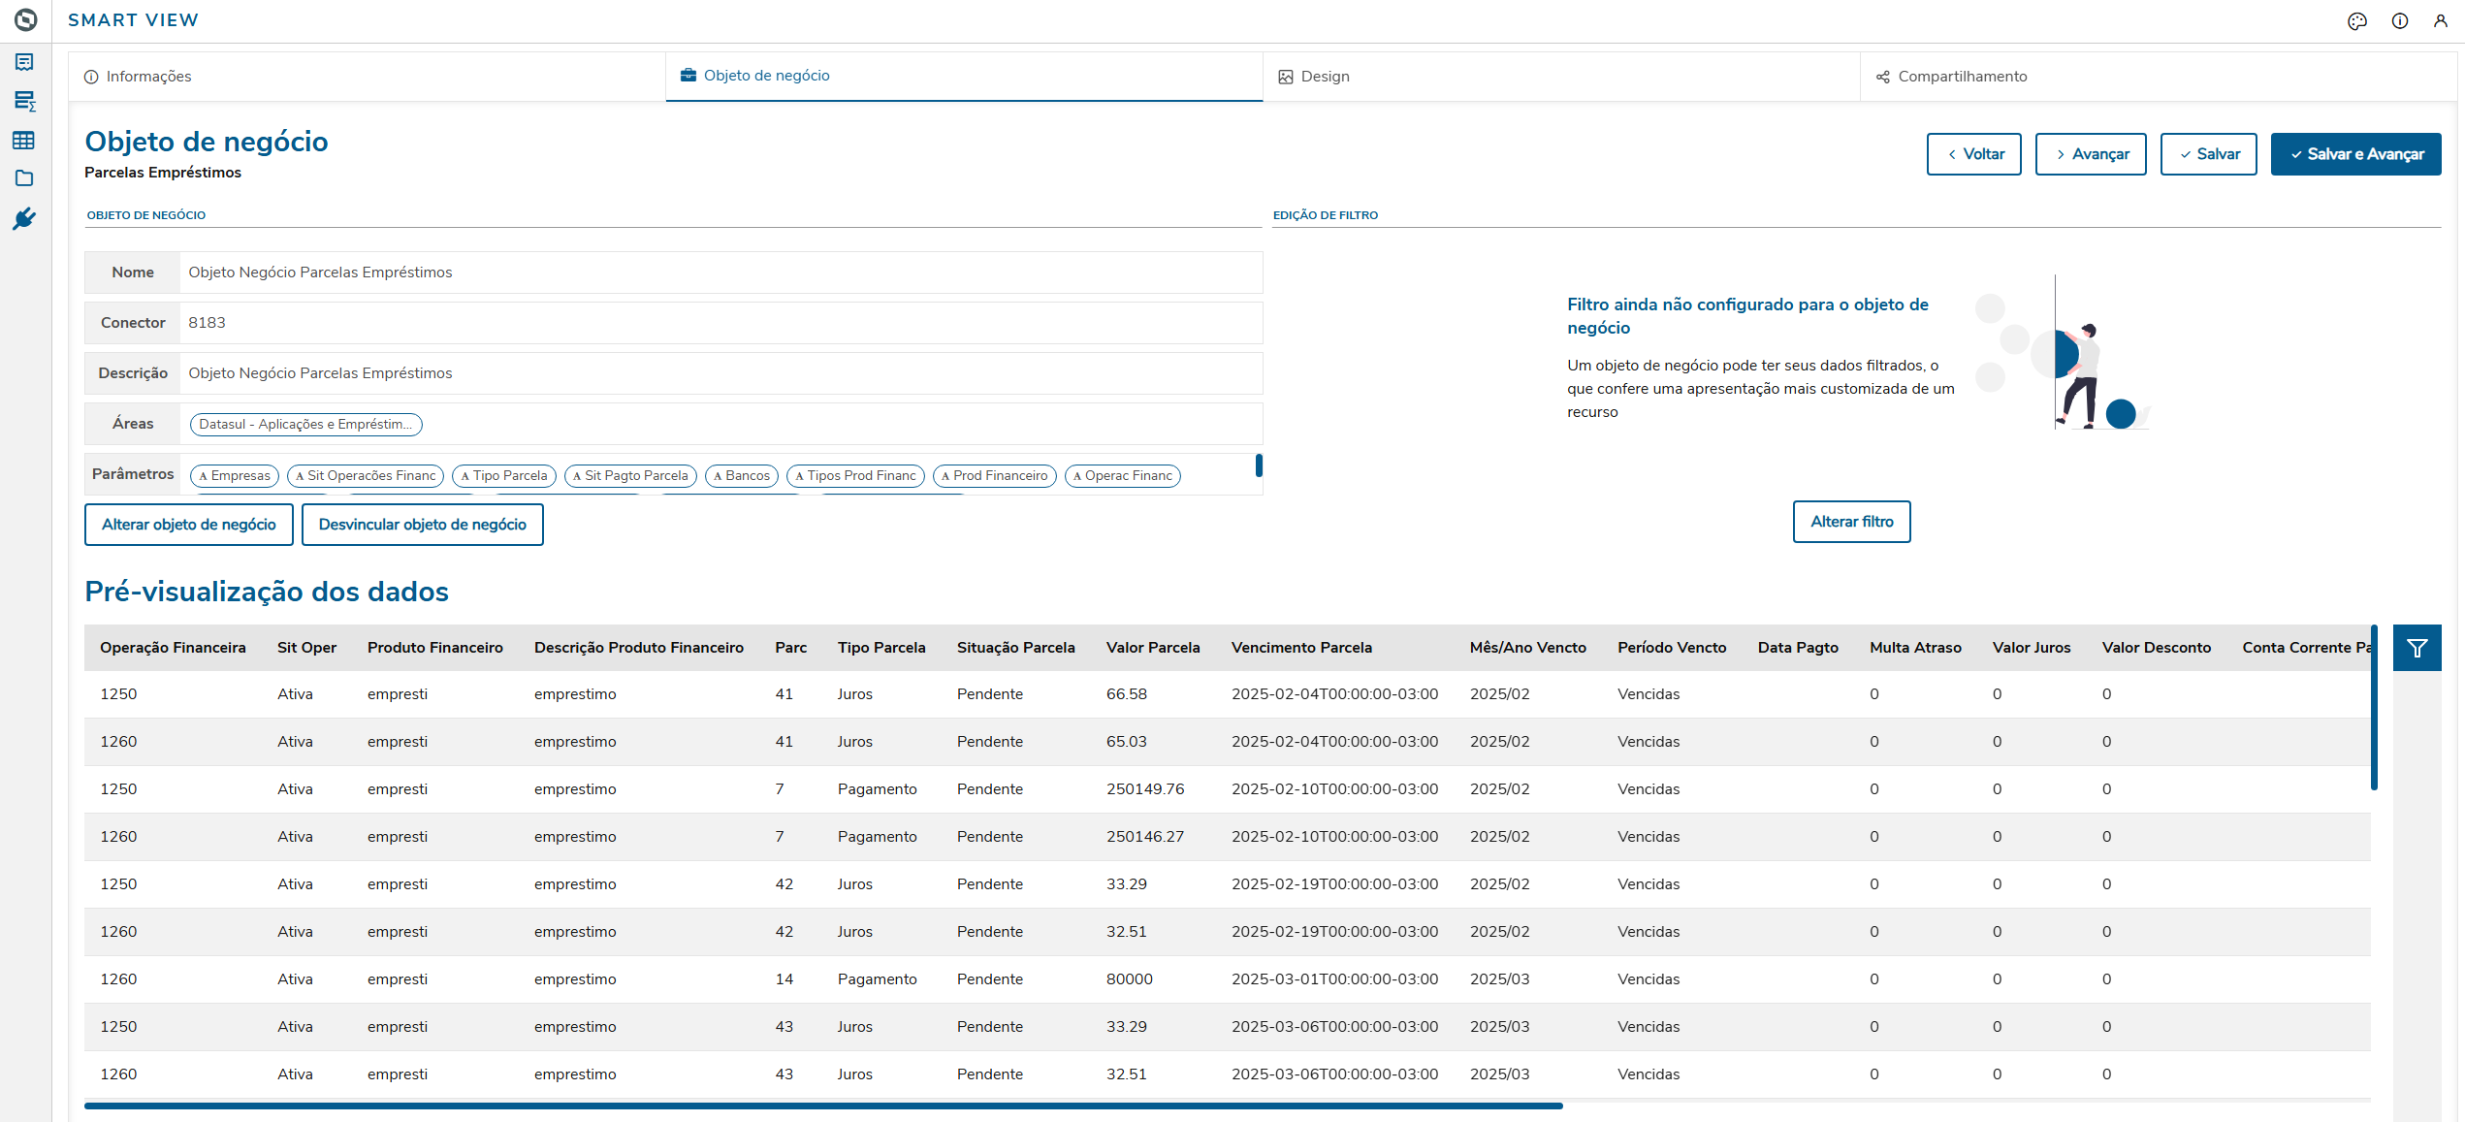Click the Sit Pagto Parcela parameter tag
Screen dimensions: 2465x1122
[x=630, y=476]
